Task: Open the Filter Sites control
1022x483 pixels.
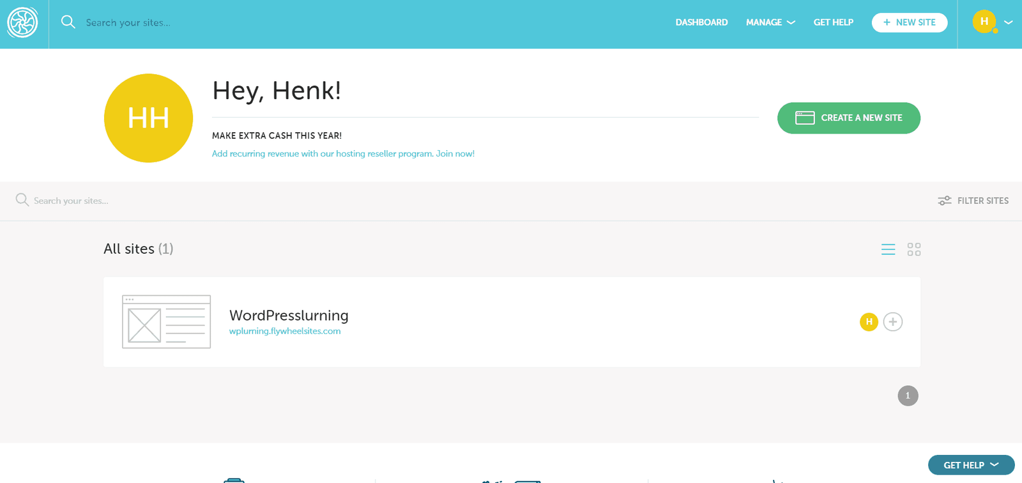Action: pos(973,201)
